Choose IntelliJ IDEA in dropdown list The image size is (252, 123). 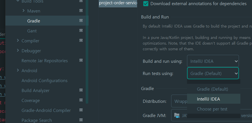point(214,99)
